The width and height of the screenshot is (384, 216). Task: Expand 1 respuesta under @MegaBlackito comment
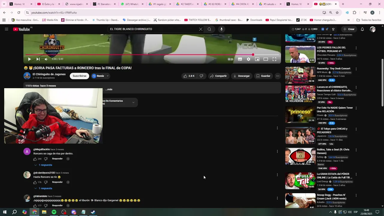[x=43, y=165]
